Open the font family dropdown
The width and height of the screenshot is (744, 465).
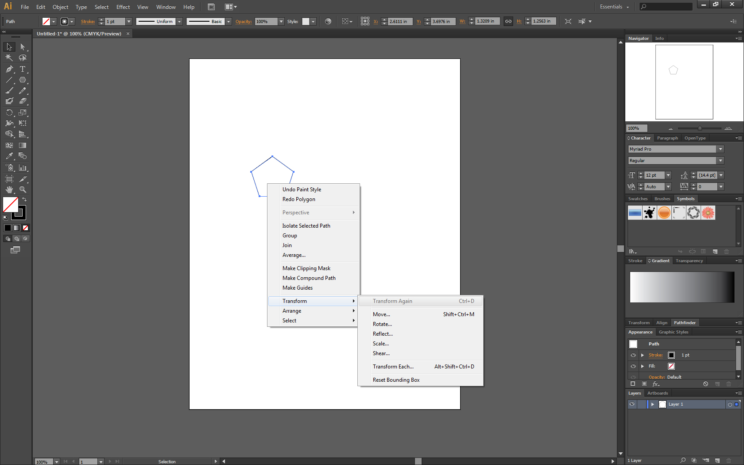721,149
